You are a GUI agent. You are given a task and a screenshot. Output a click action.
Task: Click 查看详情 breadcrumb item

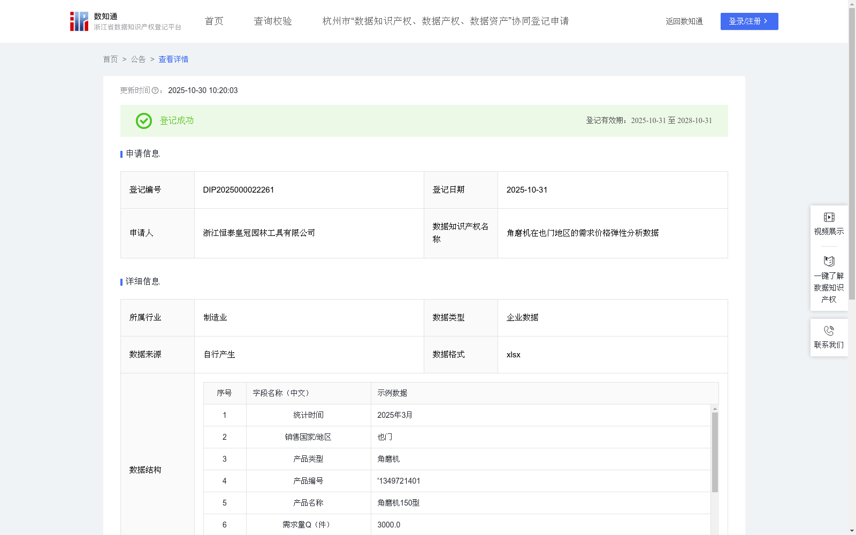[x=173, y=59]
